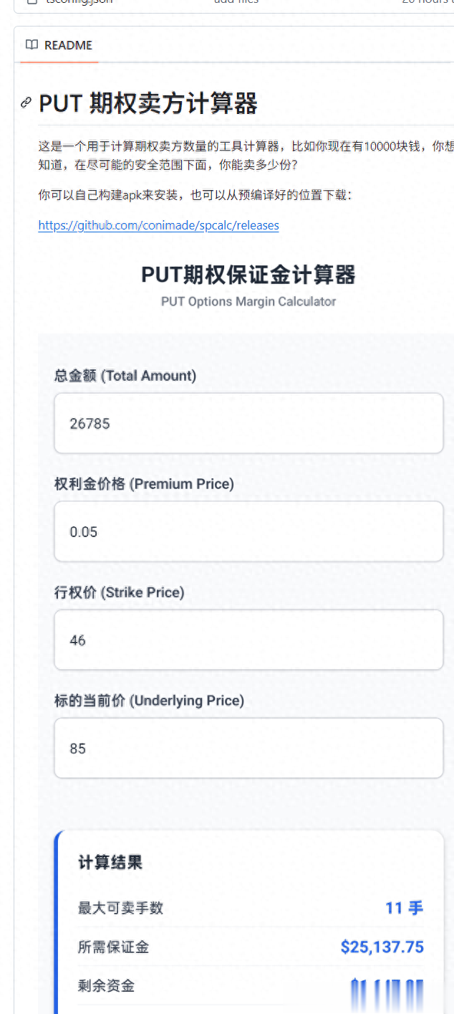Screen dimensions: 454x1014
Task: Click the 11 手 max lots value
Action: (x=404, y=908)
